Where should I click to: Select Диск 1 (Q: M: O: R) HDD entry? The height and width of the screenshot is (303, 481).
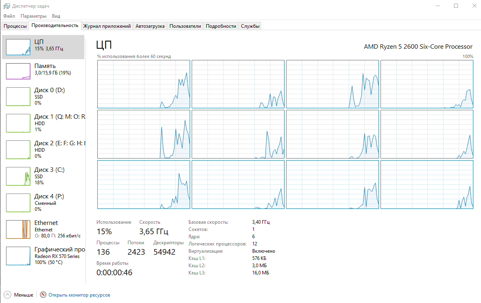coord(43,123)
